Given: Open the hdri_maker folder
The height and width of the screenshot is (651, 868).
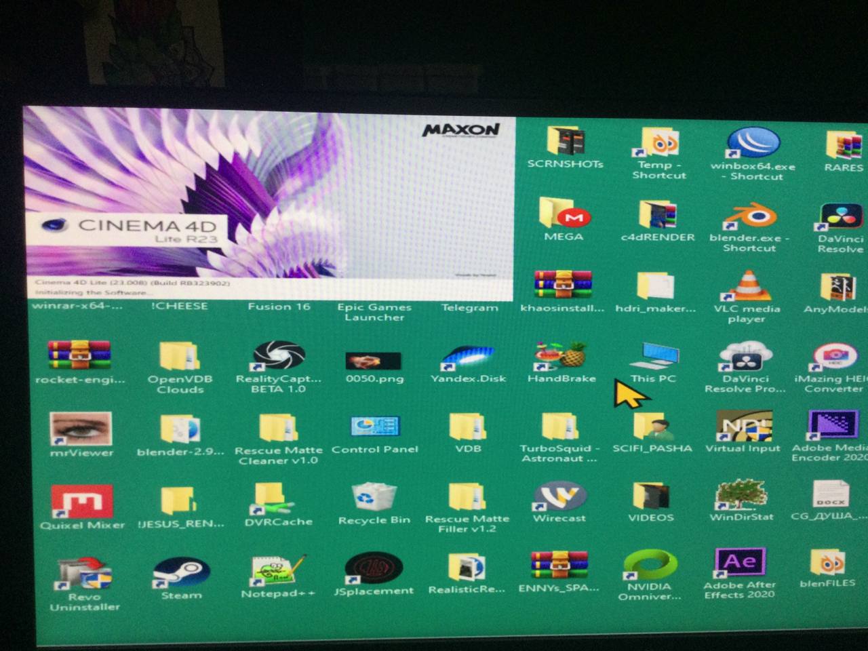Looking at the screenshot, I should click(655, 286).
